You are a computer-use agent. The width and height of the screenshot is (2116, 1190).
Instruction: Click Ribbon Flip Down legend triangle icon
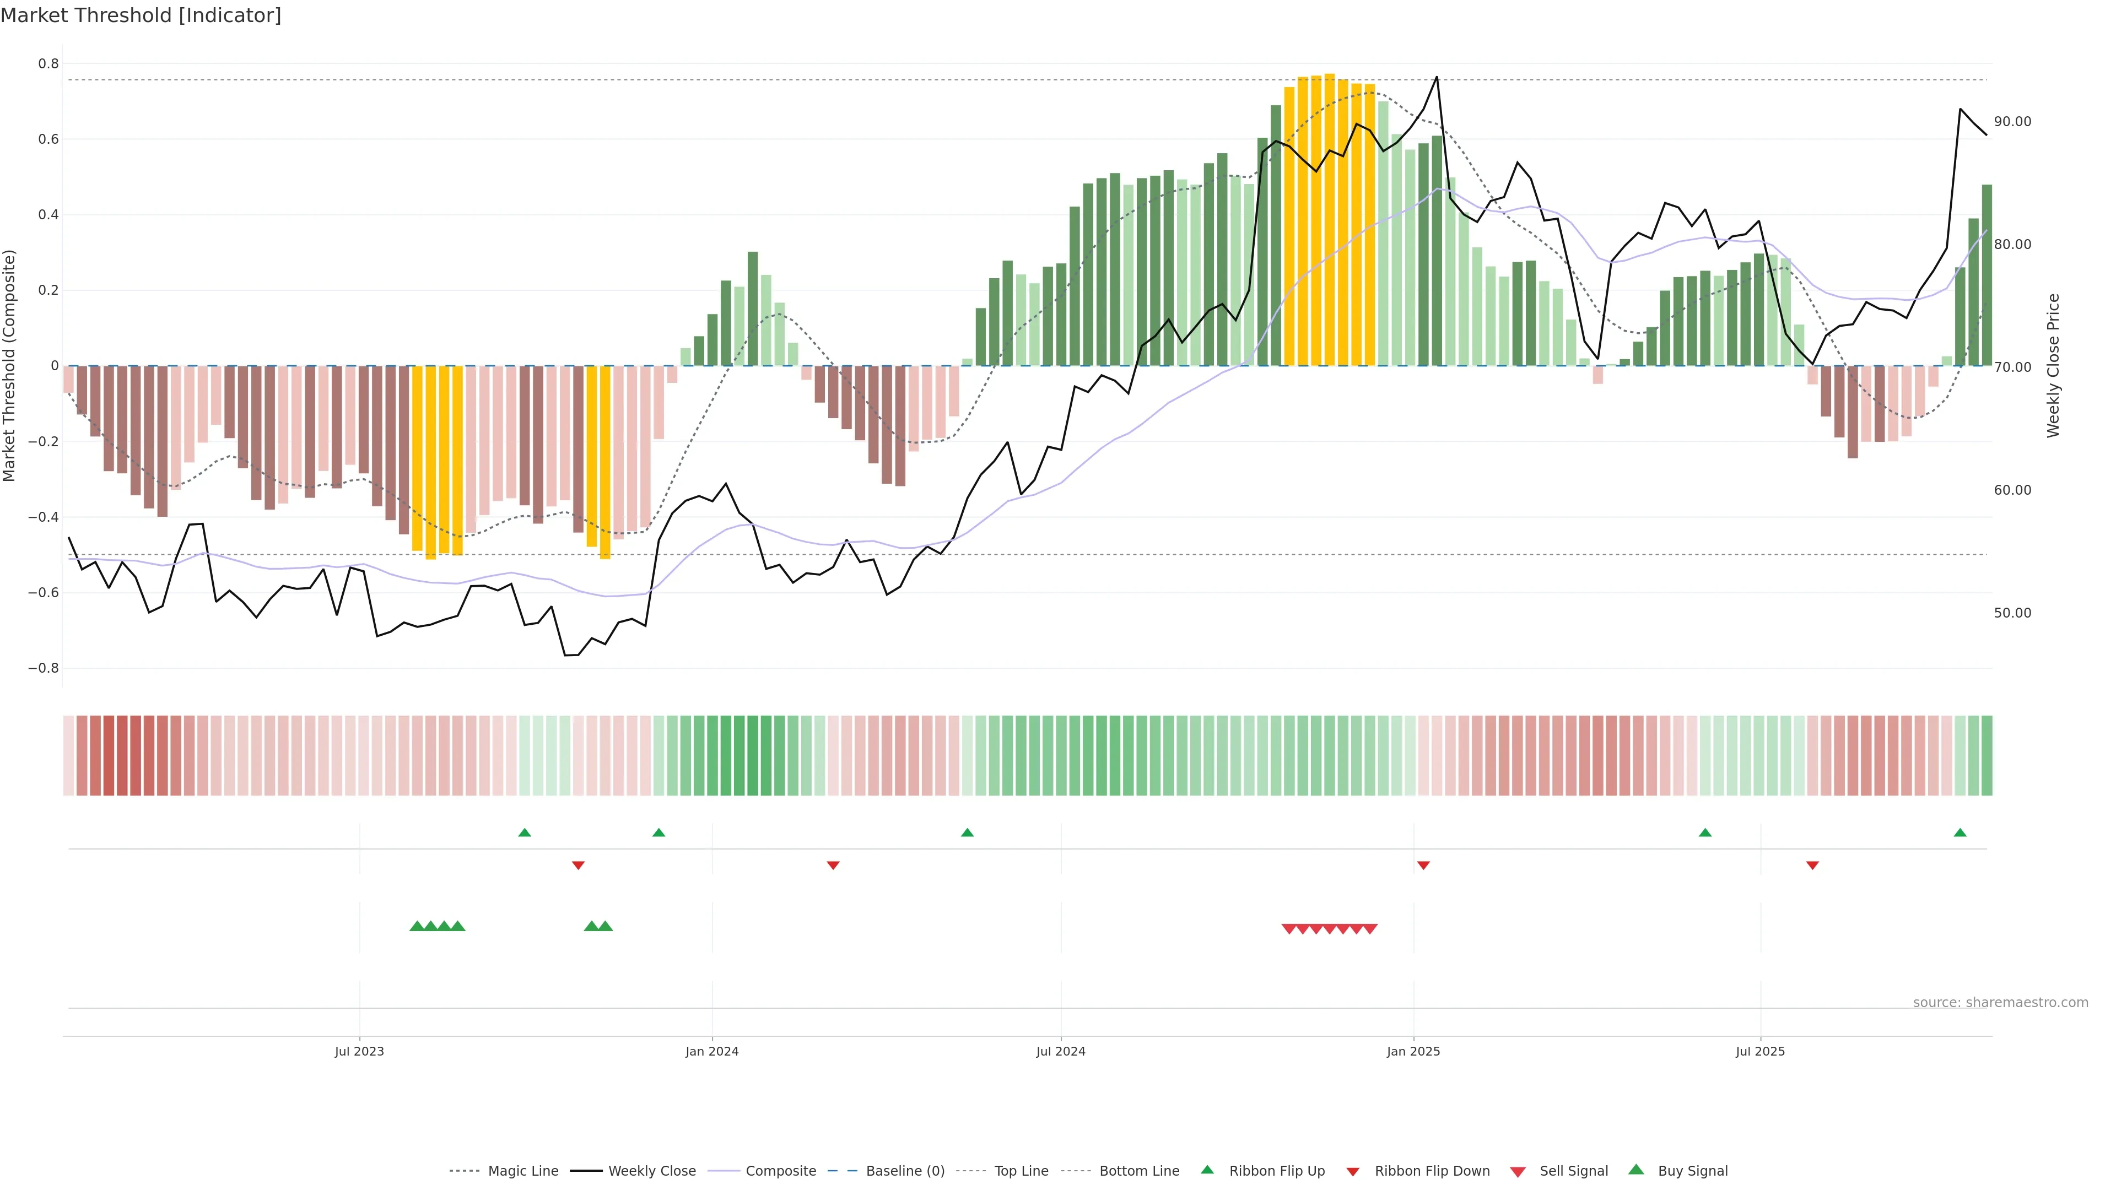coord(1353,1171)
